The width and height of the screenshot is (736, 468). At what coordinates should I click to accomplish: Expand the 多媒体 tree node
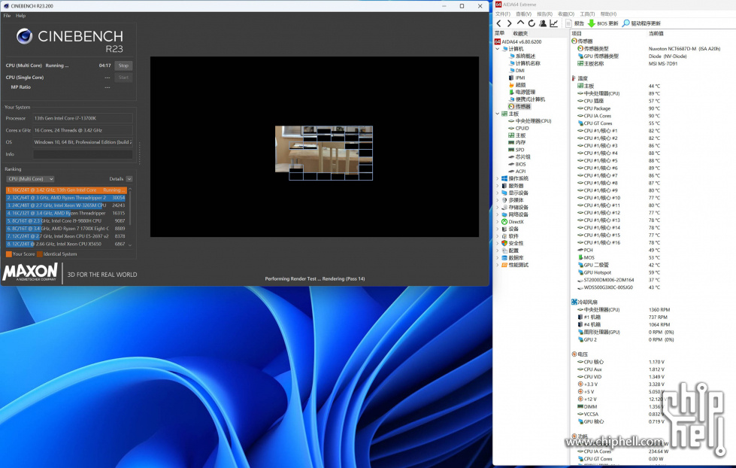tap(498, 200)
